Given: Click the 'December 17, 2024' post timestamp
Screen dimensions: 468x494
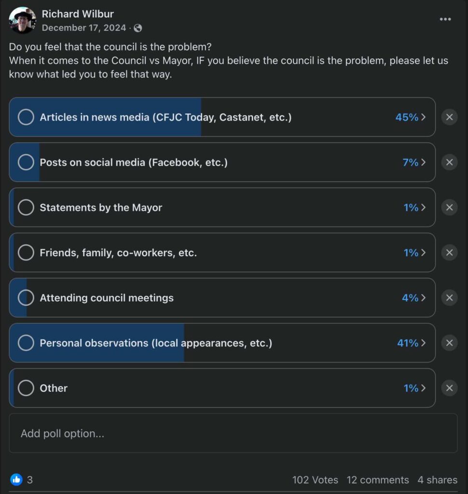Looking at the screenshot, I should (x=83, y=28).
